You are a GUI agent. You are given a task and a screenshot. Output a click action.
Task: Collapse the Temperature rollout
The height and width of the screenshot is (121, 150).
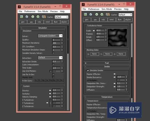107,97
